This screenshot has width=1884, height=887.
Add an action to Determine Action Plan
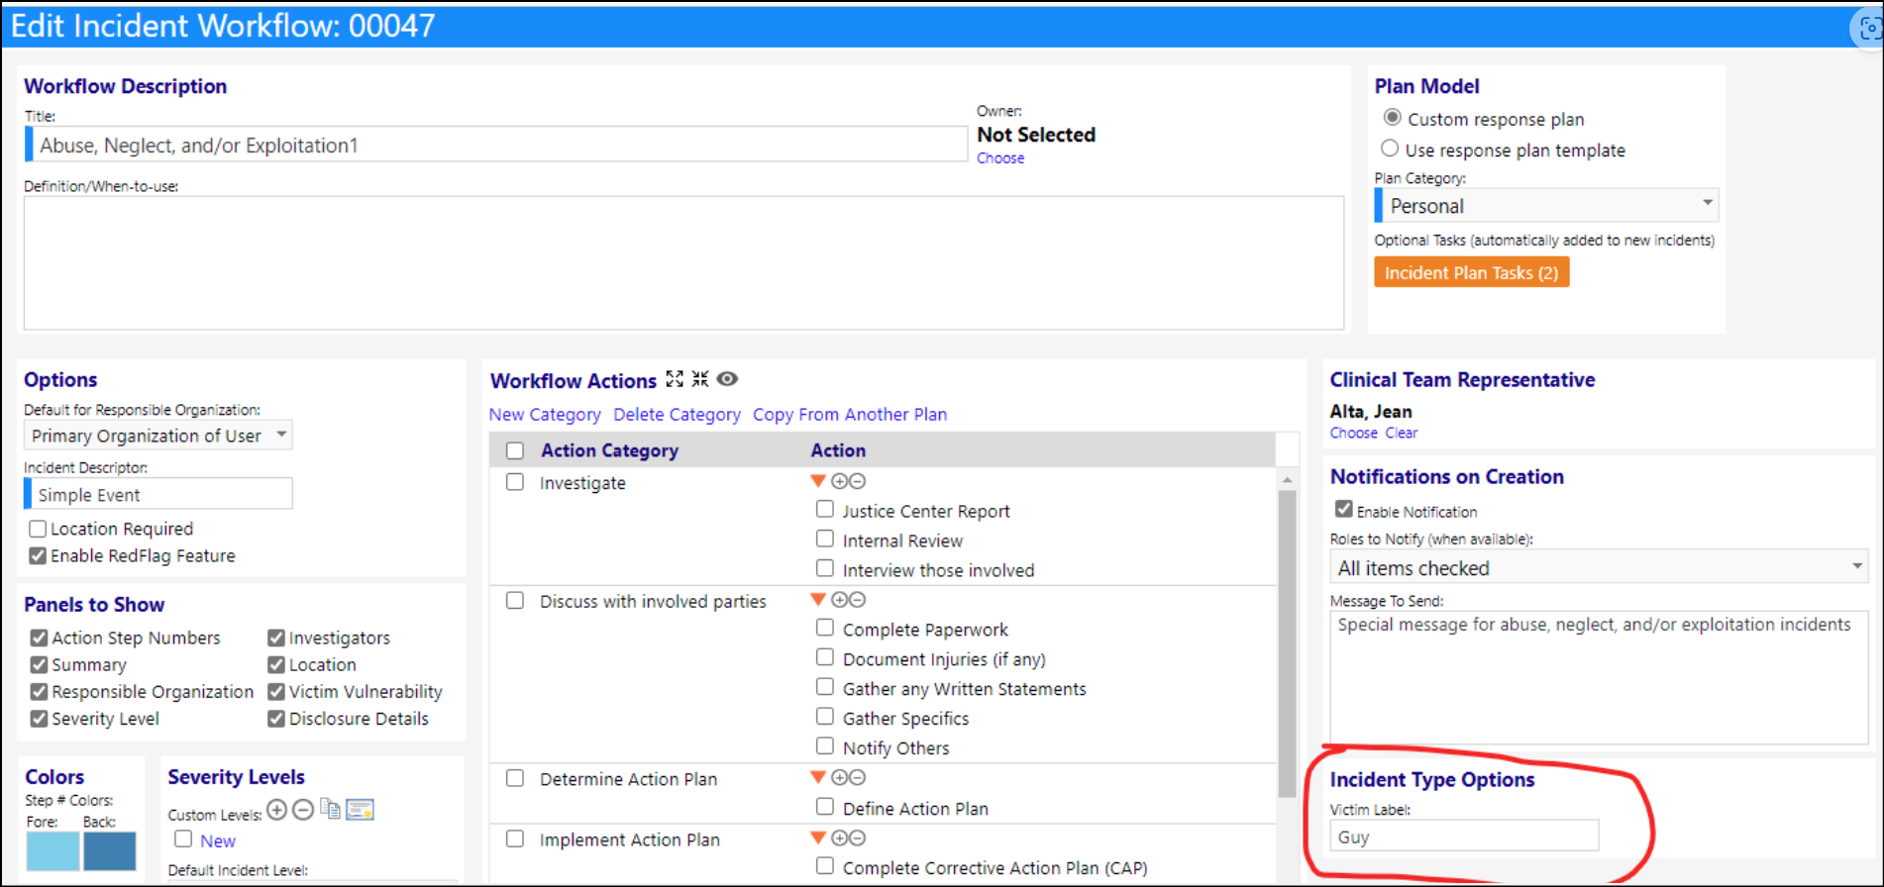coord(840,778)
